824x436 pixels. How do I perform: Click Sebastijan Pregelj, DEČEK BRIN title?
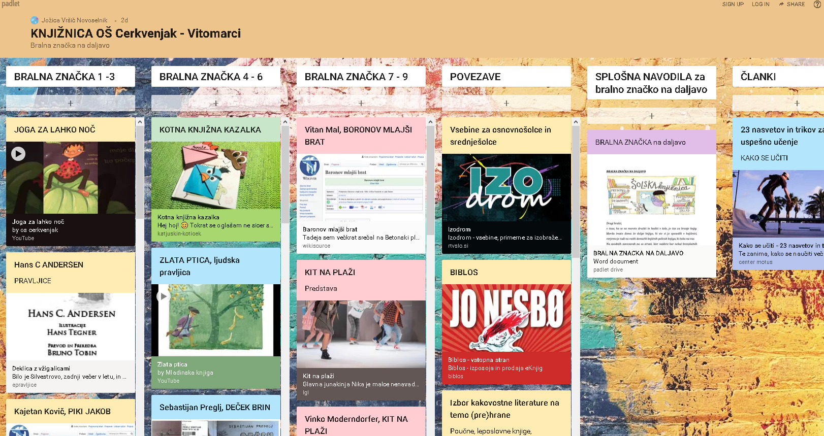point(215,407)
